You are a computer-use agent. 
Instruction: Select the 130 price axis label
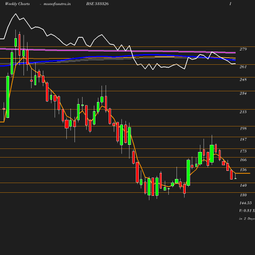[243, 195]
